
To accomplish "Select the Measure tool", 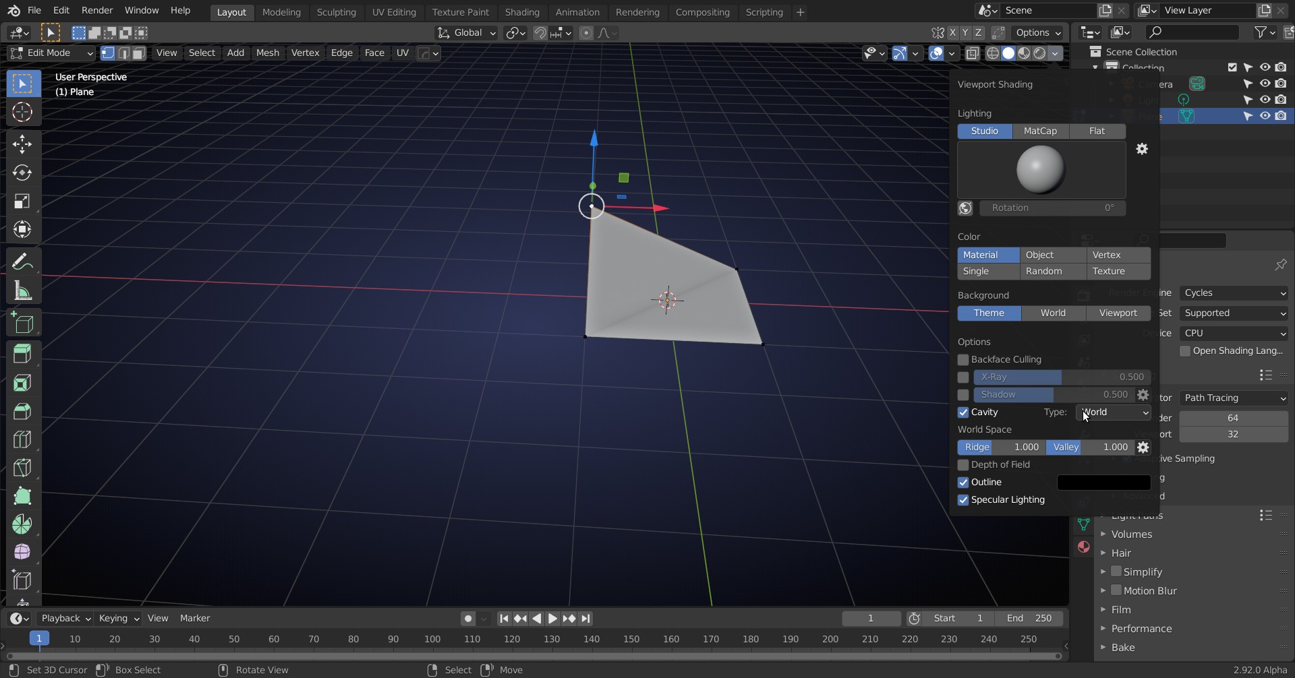I will click(22, 290).
